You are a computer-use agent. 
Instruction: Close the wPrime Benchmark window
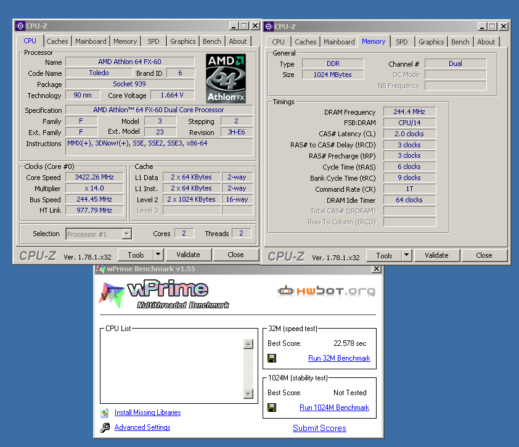[x=377, y=269]
